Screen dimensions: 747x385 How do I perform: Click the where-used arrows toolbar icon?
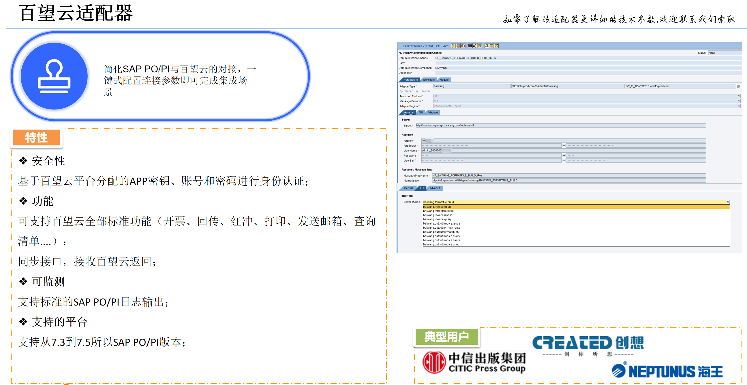coord(475,46)
